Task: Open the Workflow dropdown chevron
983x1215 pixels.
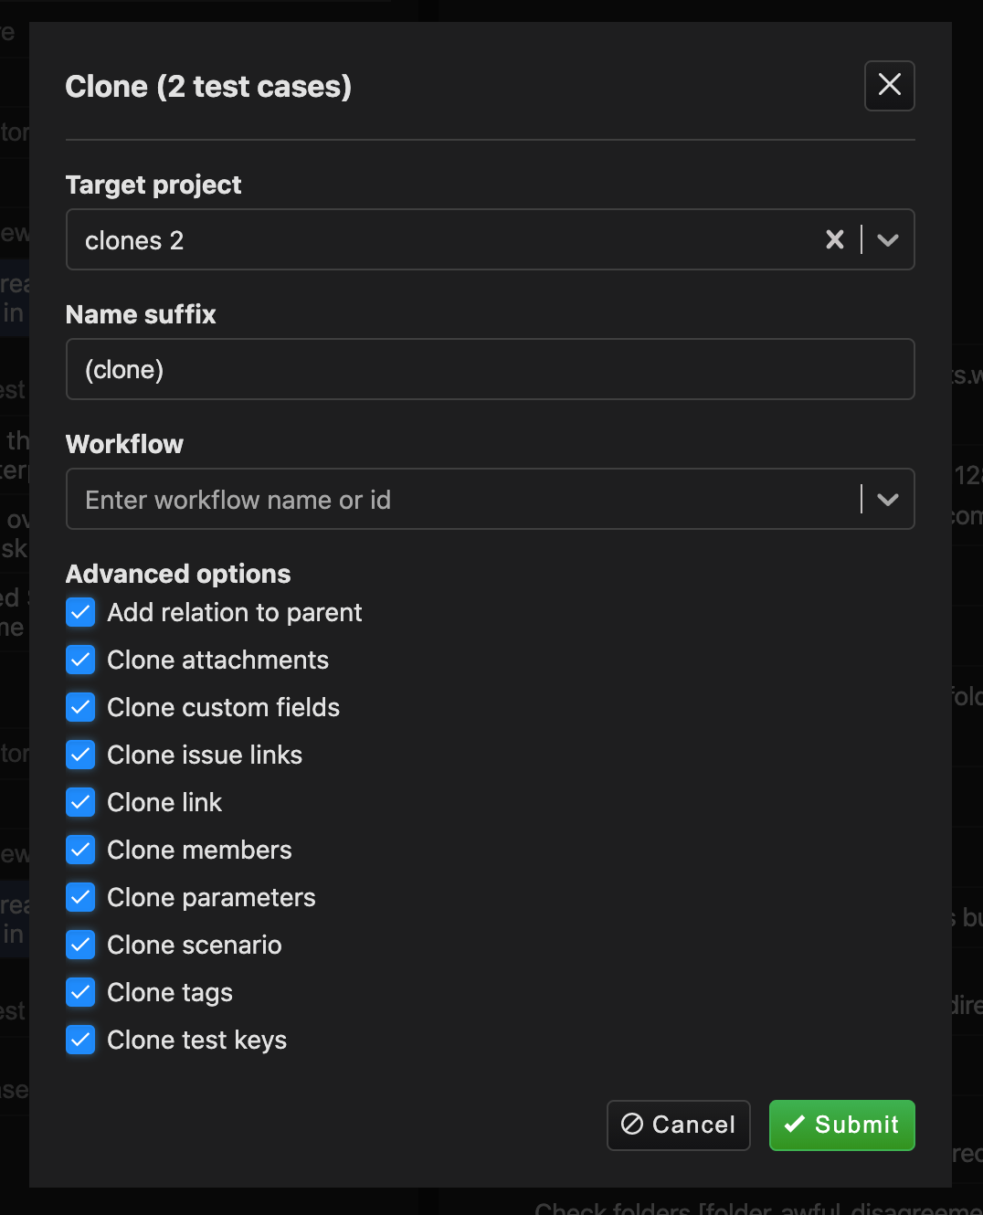Action: [x=887, y=499]
